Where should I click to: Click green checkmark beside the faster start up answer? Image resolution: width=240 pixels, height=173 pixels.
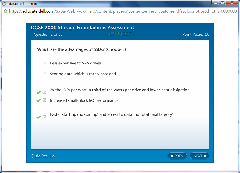(x=39, y=117)
